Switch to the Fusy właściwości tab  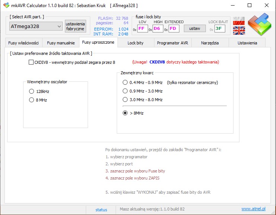click(24, 43)
